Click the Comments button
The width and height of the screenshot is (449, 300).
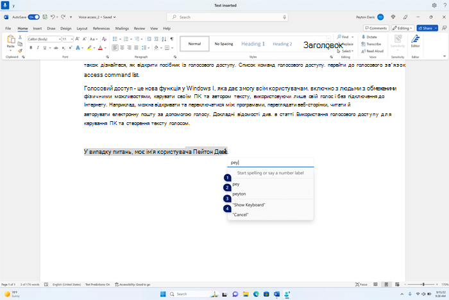pyautogui.click(x=376, y=28)
